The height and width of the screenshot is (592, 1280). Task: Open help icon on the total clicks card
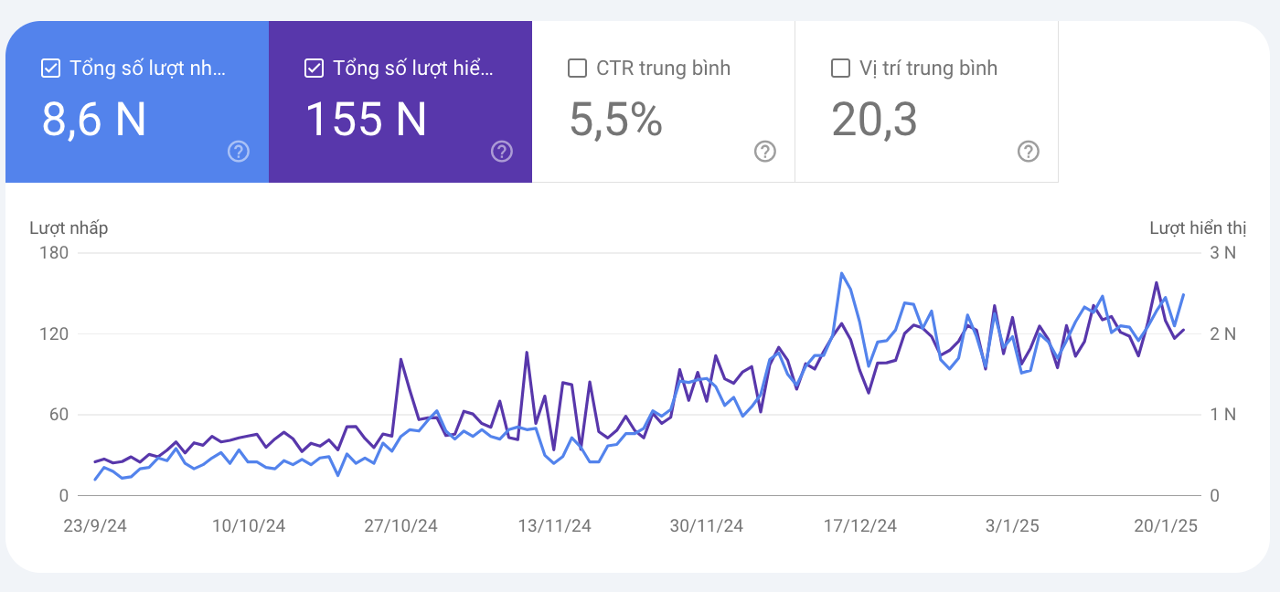coord(239,152)
